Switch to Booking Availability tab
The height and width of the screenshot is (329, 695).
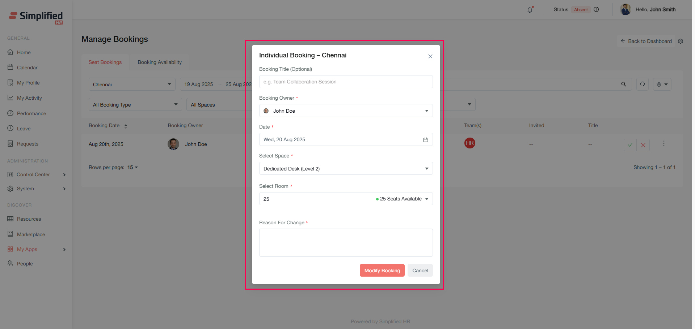tap(160, 62)
